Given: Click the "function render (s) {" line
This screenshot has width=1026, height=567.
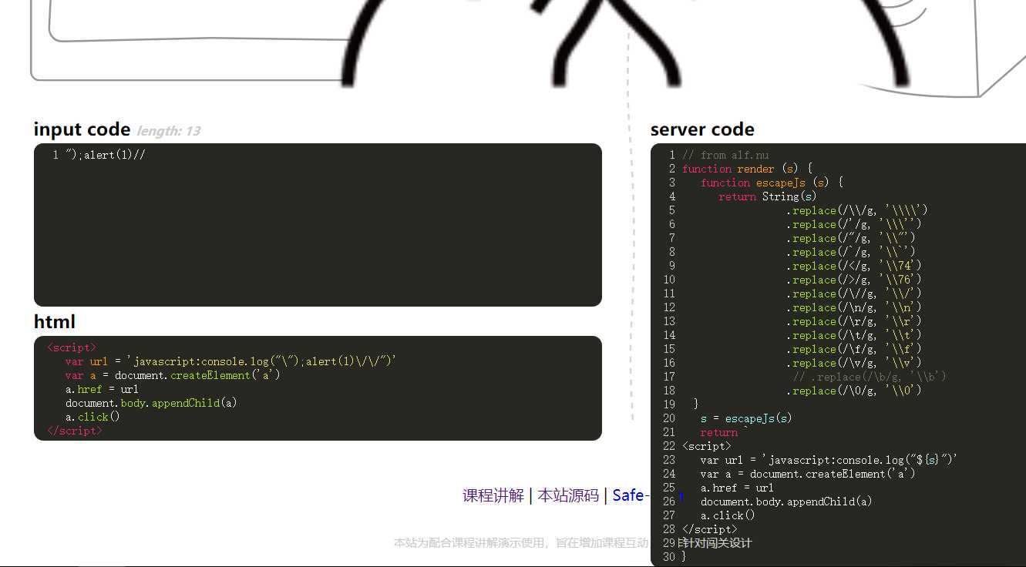Looking at the screenshot, I should [747, 169].
